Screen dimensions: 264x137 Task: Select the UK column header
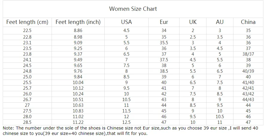point(193,22)
